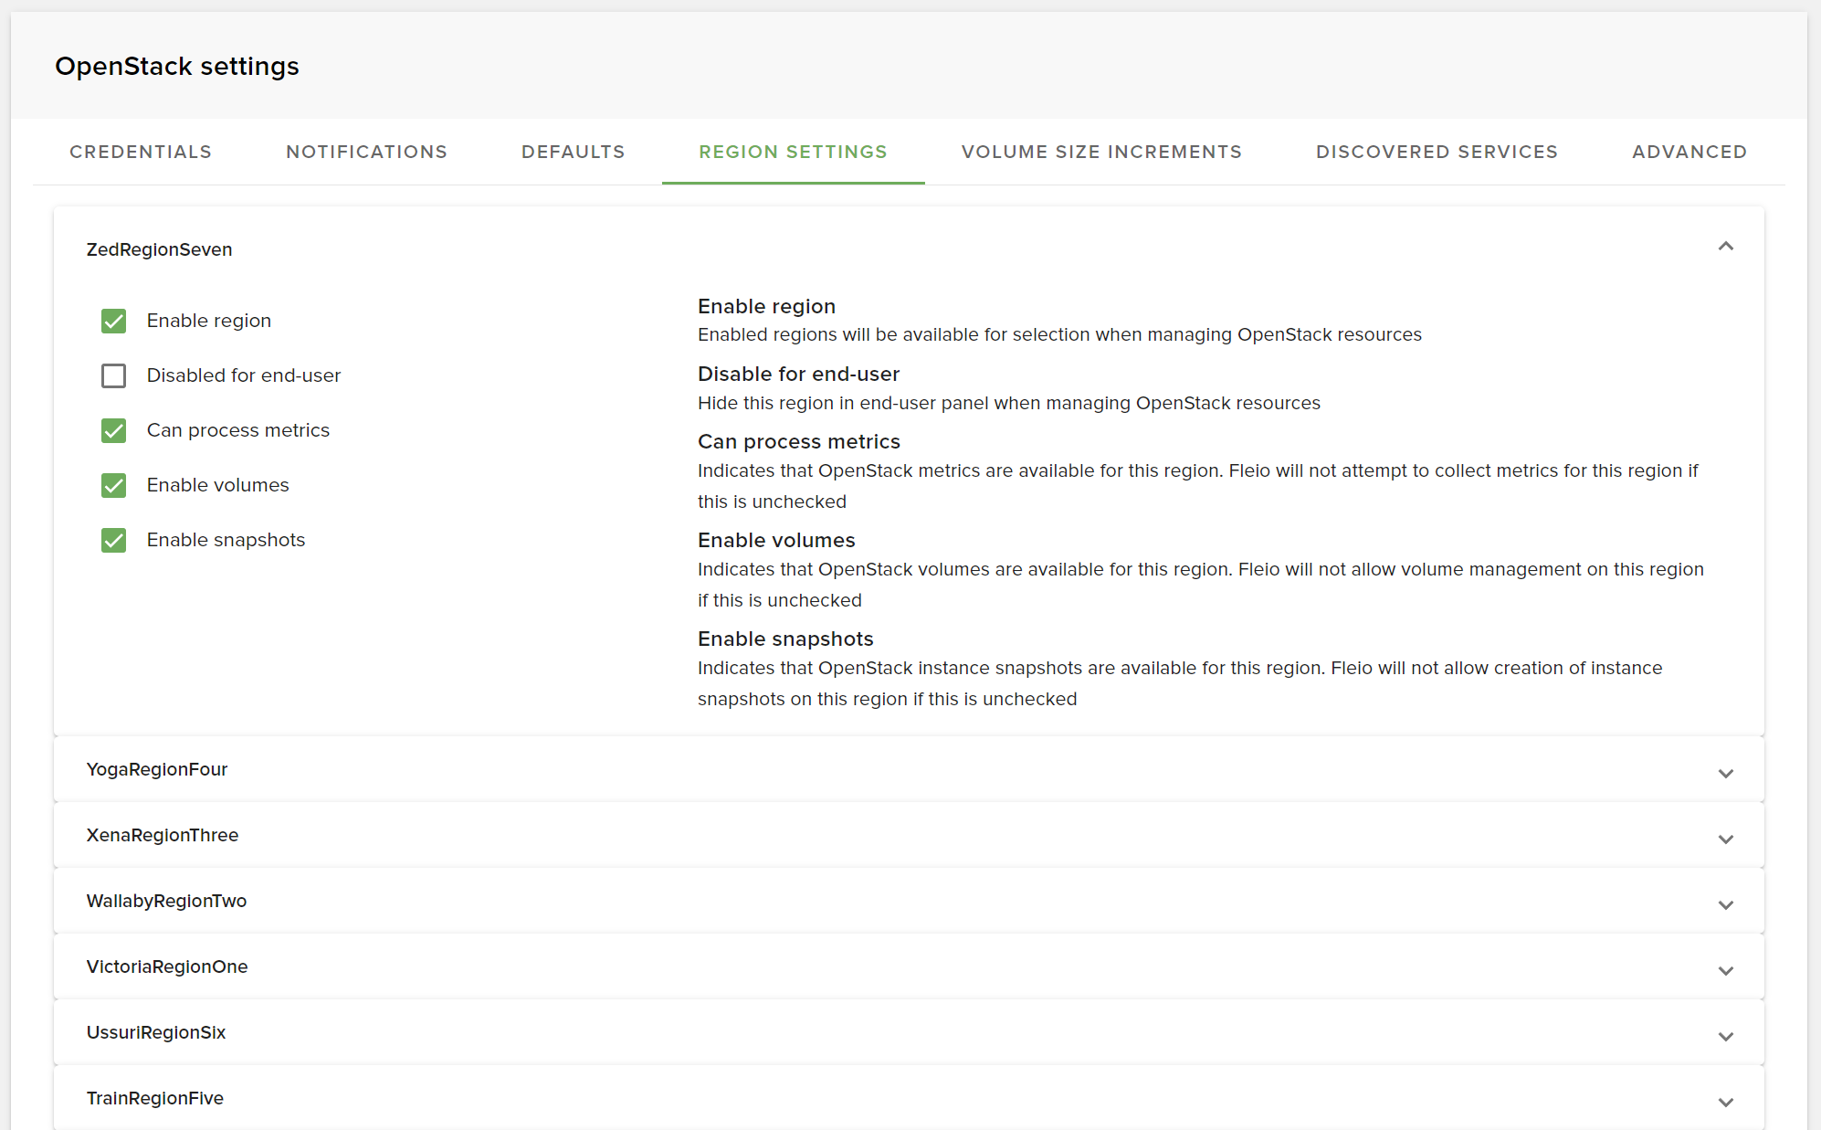
Task: Uncheck the Enable snapshots checkbox
Action: 113,540
